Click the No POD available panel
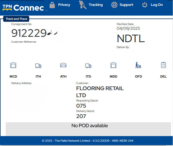Image resolution: width=173 pixels, height=146 pixels. (x=88, y=129)
